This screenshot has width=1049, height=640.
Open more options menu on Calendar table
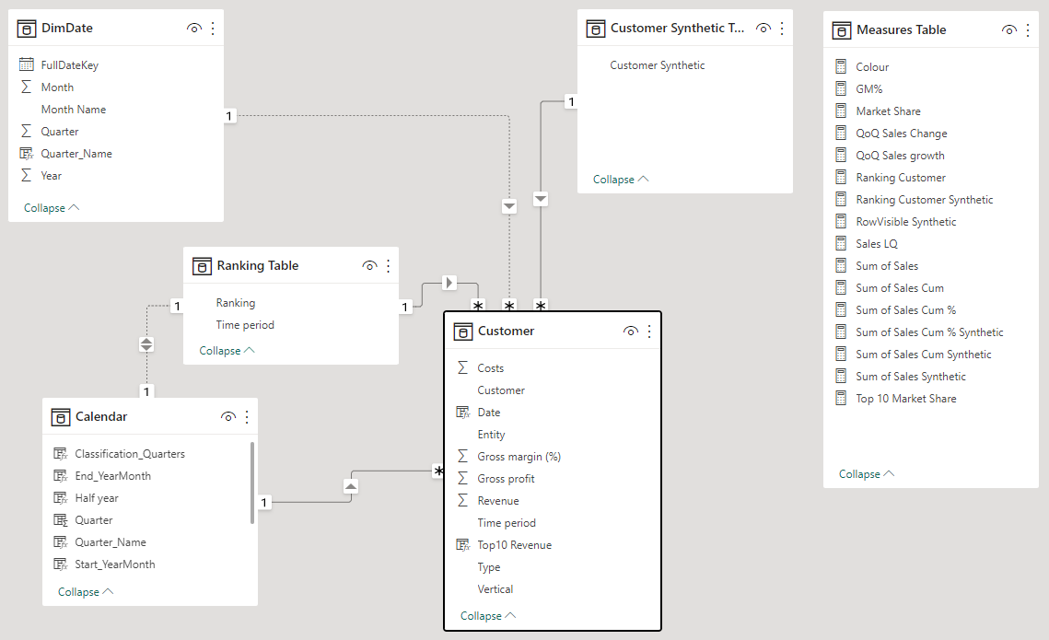point(247,416)
